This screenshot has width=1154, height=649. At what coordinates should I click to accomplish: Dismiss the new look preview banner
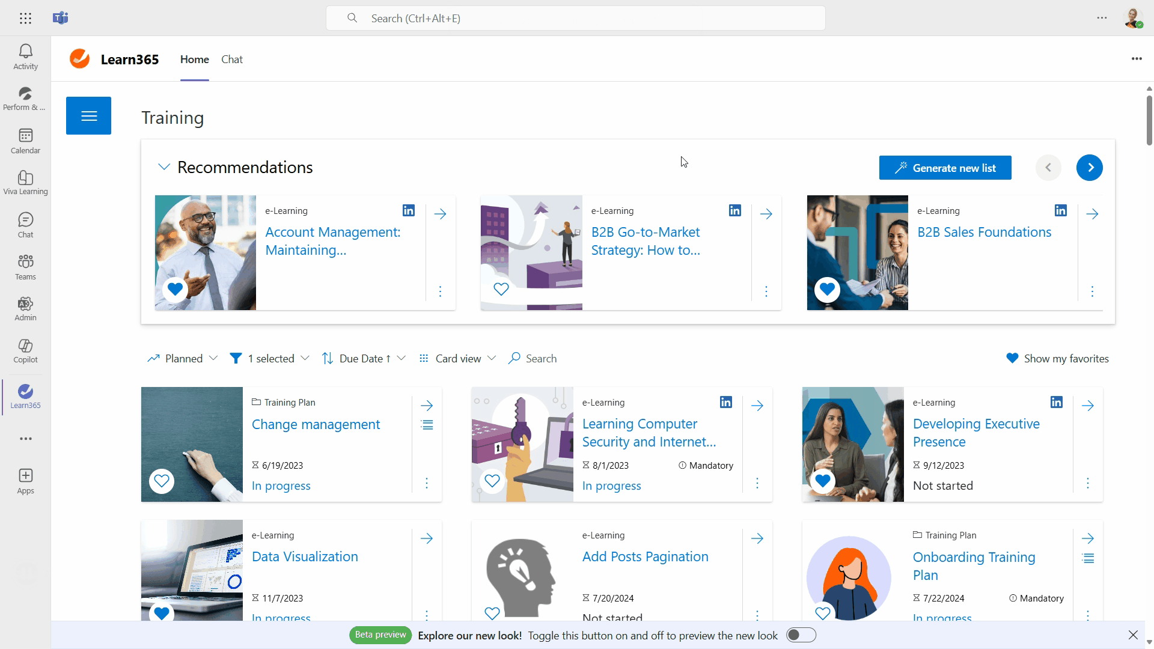pos(1133,635)
